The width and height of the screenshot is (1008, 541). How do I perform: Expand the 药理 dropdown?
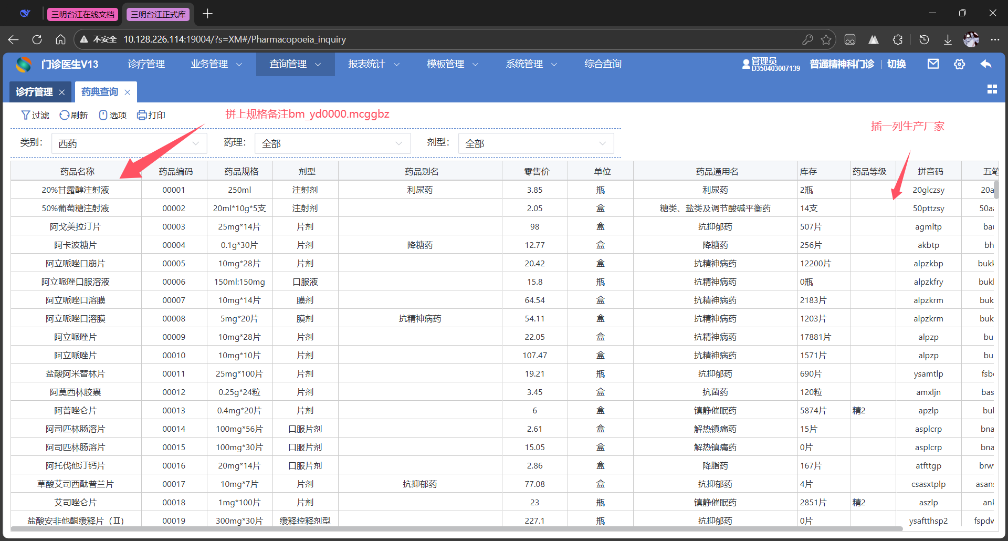[332, 143]
